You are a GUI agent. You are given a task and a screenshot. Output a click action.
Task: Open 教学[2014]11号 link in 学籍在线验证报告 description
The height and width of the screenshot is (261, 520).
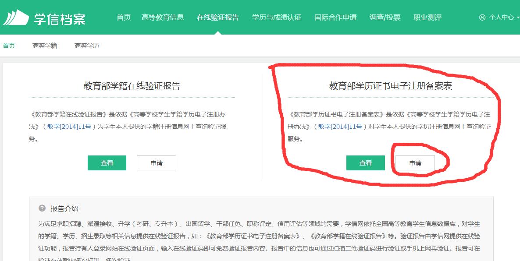click(72, 127)
